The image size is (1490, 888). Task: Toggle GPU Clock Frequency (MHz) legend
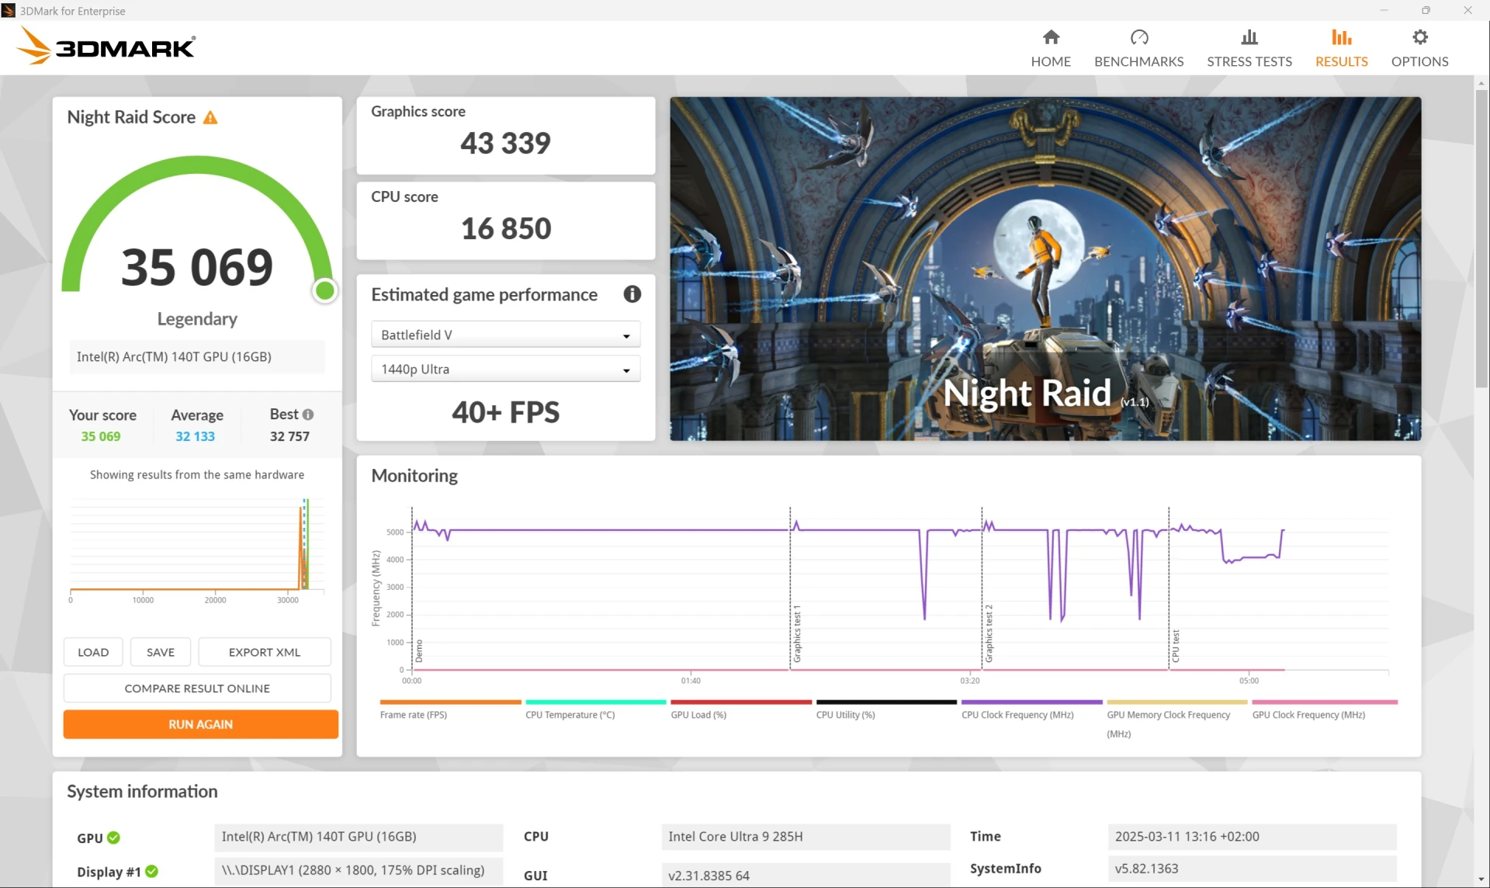[x=1325, y=709]
